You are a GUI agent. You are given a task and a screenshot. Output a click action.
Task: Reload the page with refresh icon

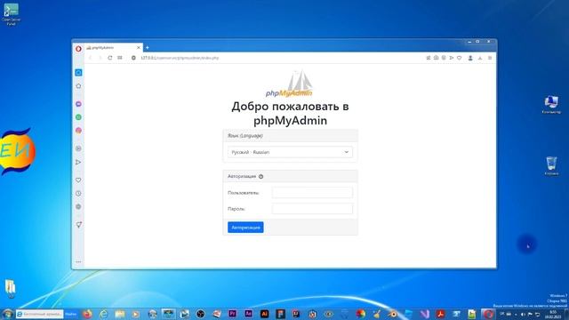(x=110, y=58)
